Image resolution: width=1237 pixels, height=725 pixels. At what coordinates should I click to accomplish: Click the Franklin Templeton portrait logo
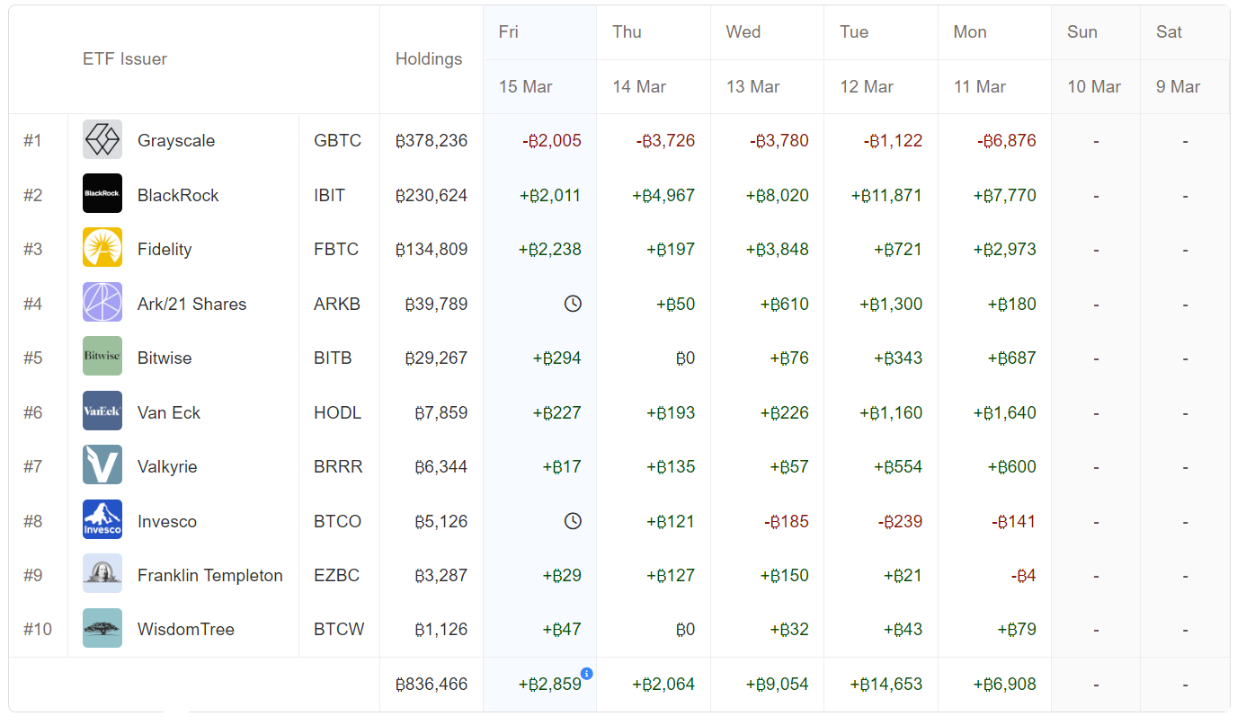[x=102, y=574]
